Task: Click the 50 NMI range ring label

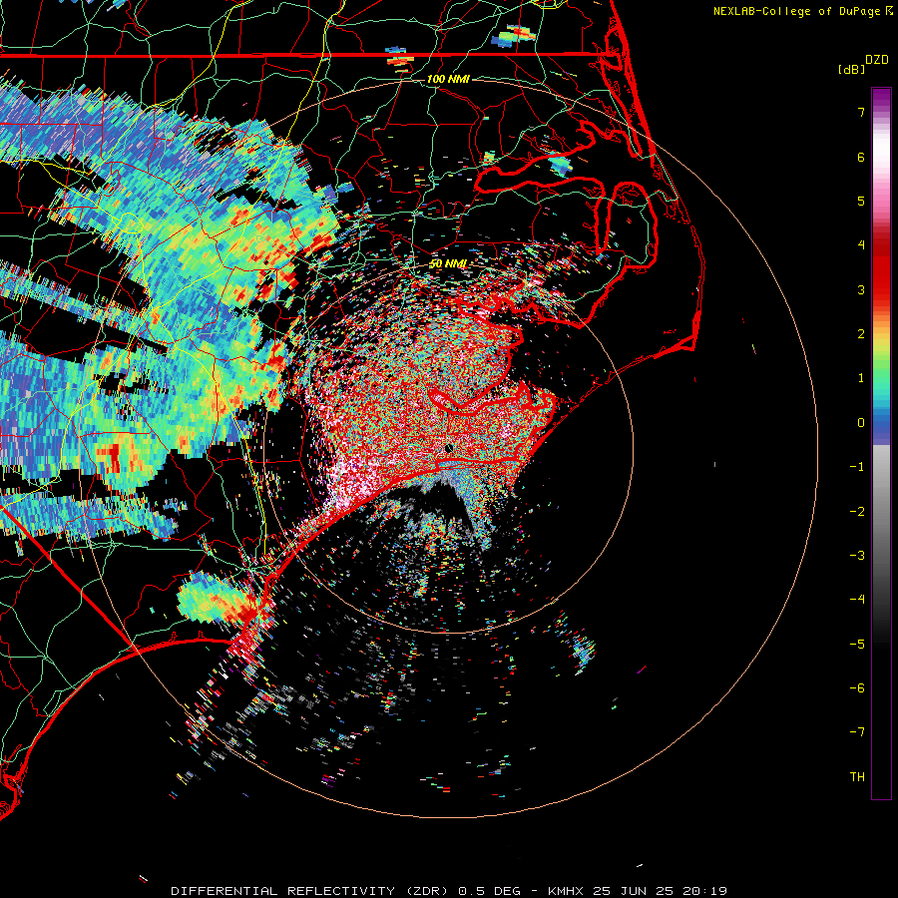Action: tap(447, 264)
